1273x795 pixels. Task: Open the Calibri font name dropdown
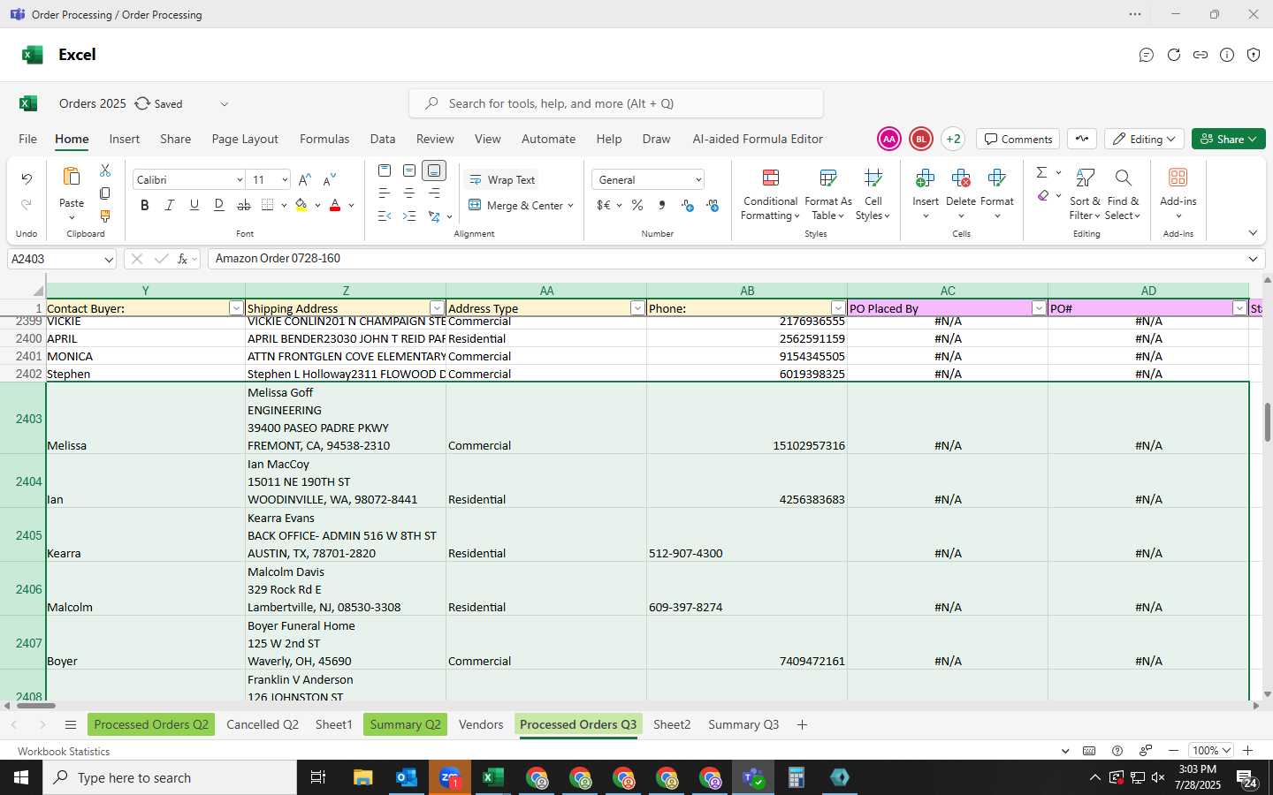pos(239,180)
